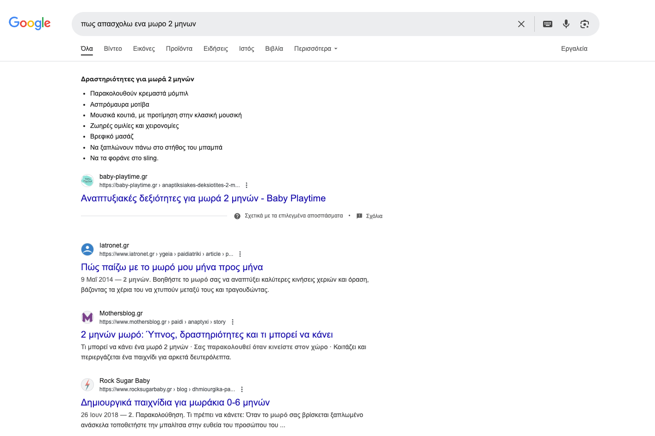Click the Rock Sugar Baby site name

click(124, 381)
